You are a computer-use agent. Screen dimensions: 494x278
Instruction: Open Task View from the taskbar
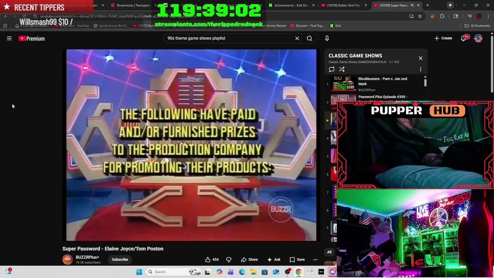click(207, 272)
